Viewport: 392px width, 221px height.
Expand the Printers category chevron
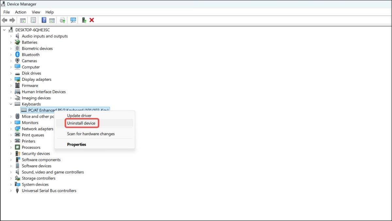coord(11,141)
